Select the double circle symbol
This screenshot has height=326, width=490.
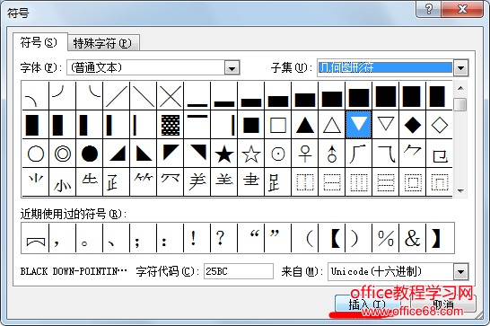coord(63,154)
